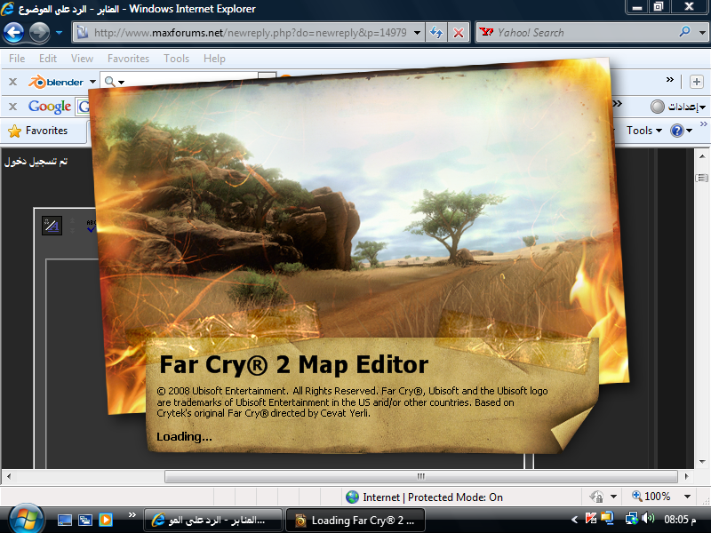Switch to Internet Explorer taskbar button
711x533 pixels.
[213, 520]
